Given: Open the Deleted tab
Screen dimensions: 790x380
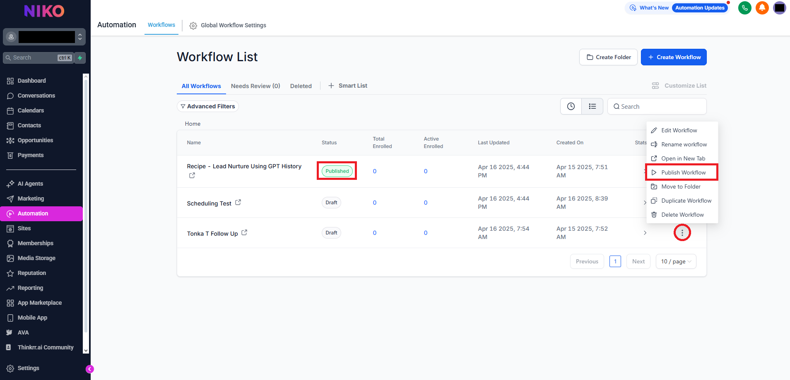Looking at the screenshot, I should tap(301, 86).
